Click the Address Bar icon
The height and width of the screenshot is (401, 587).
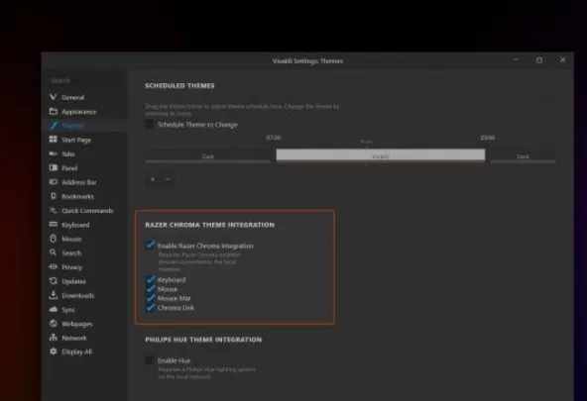coord(54,182)
